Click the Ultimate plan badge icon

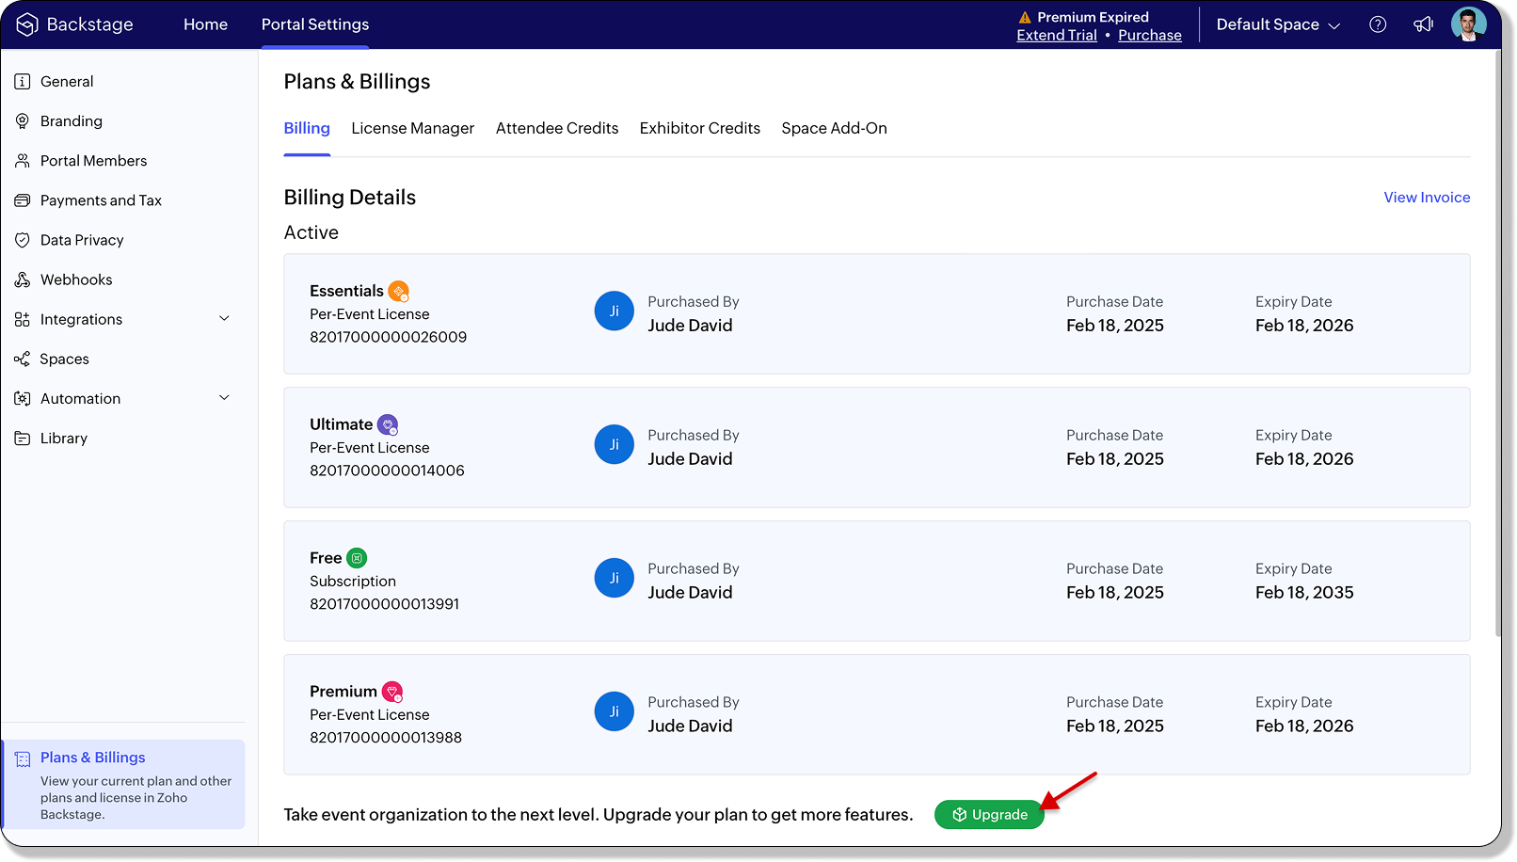click(x=388, y=425)
